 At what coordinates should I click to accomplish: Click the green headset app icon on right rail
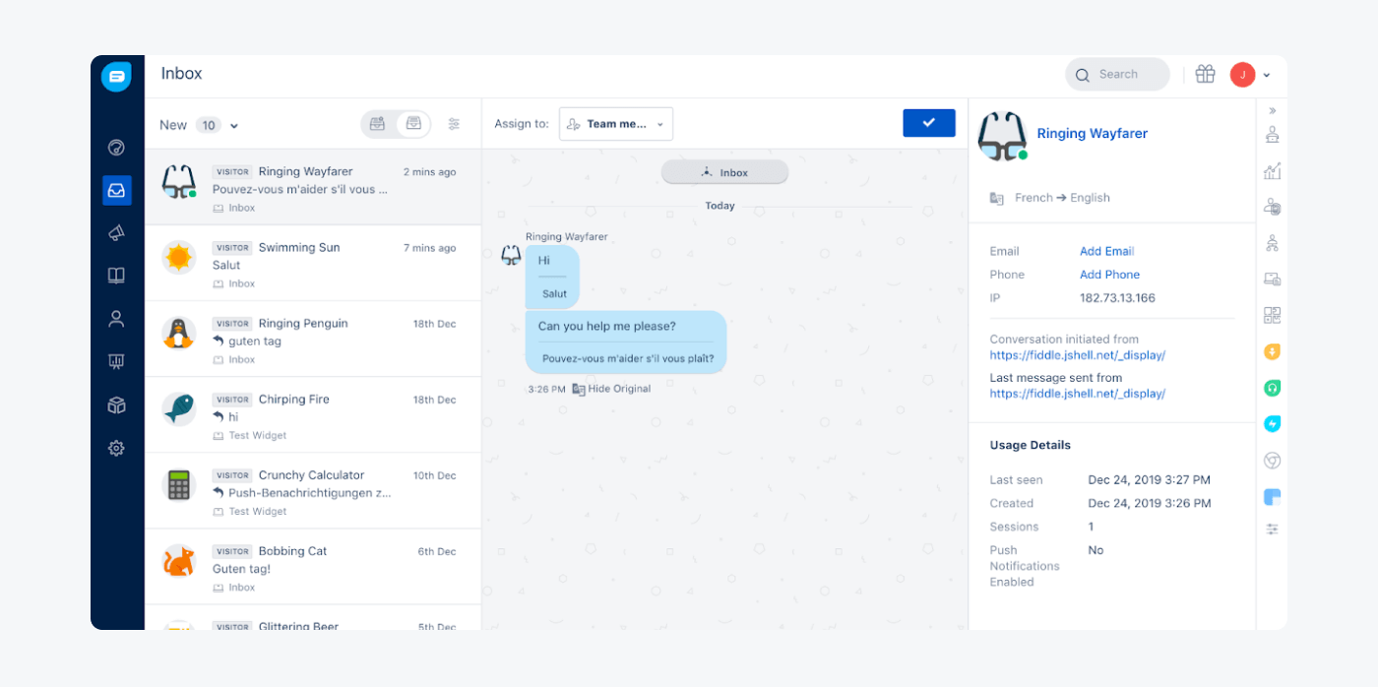(1272, 387)
